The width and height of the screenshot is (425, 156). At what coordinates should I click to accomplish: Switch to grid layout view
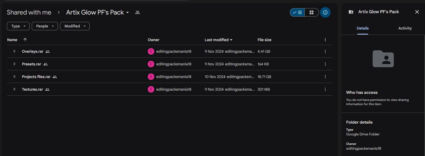[x=312, y=12]
